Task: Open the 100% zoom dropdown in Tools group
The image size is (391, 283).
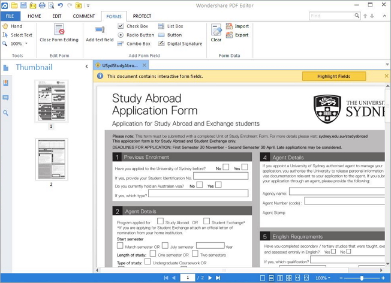Action: 26,44
